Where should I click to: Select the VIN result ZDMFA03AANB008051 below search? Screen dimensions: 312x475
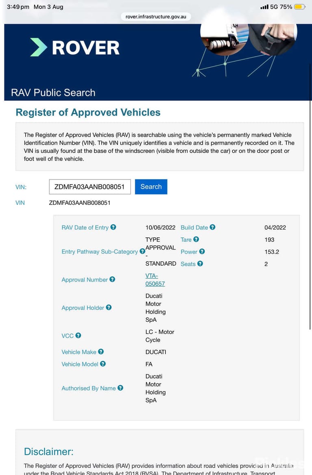80,203
